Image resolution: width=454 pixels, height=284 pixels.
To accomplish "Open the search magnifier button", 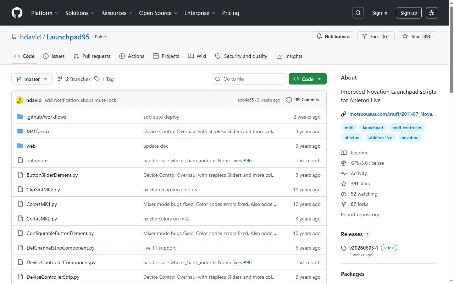I will pyautogui.click(x=358, y=13).
